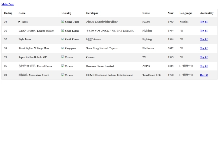Click the Languages column header
Screen dimensions: 219x164
[x=186, y=13]
